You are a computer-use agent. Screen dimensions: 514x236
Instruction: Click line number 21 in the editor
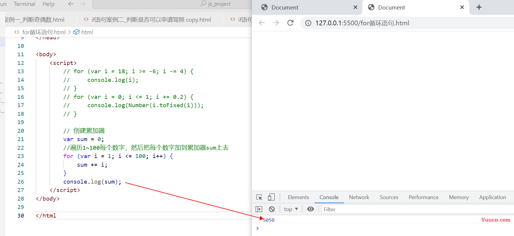[x=21, y=139]
